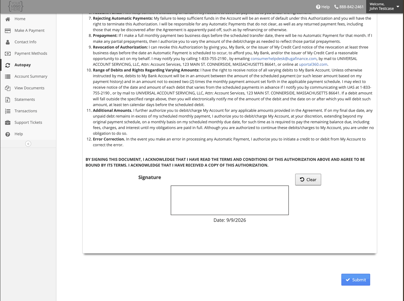This screenshot has height=301, width=404.
Task: Click the undo arrow icon in Clear button
Action: (302, 179)
